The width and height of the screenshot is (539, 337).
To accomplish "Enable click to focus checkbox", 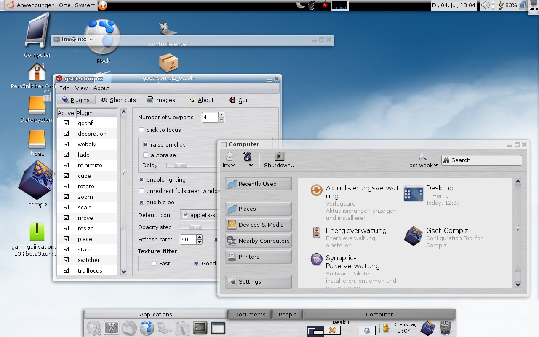I will [141, 130].
